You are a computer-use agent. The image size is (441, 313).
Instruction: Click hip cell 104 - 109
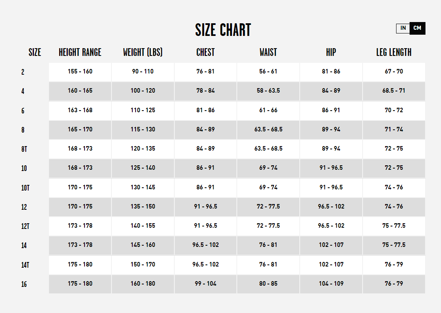point(331,284)
